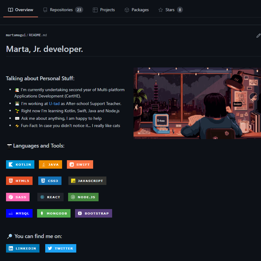
Task: Open the martamagui repository link
Action: (16, 35)
